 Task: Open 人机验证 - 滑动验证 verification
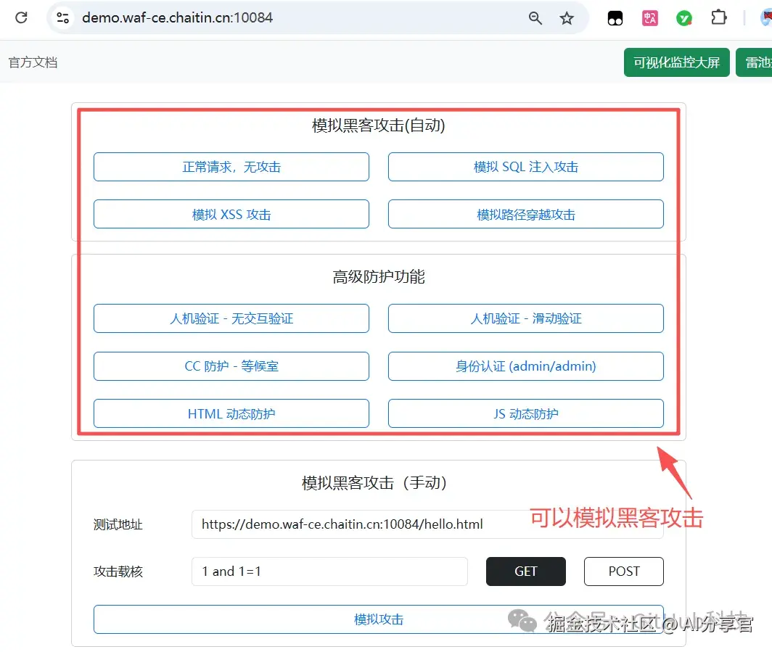(525, 318)
